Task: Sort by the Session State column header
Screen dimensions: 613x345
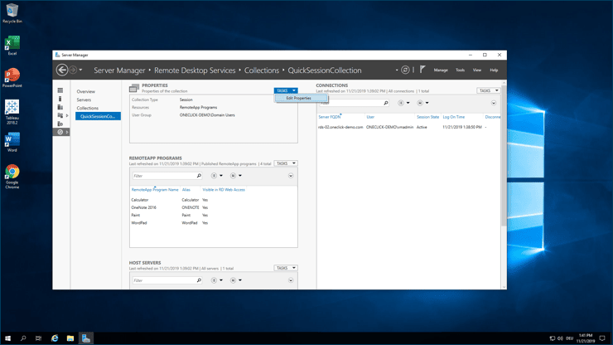Action: 427,117
